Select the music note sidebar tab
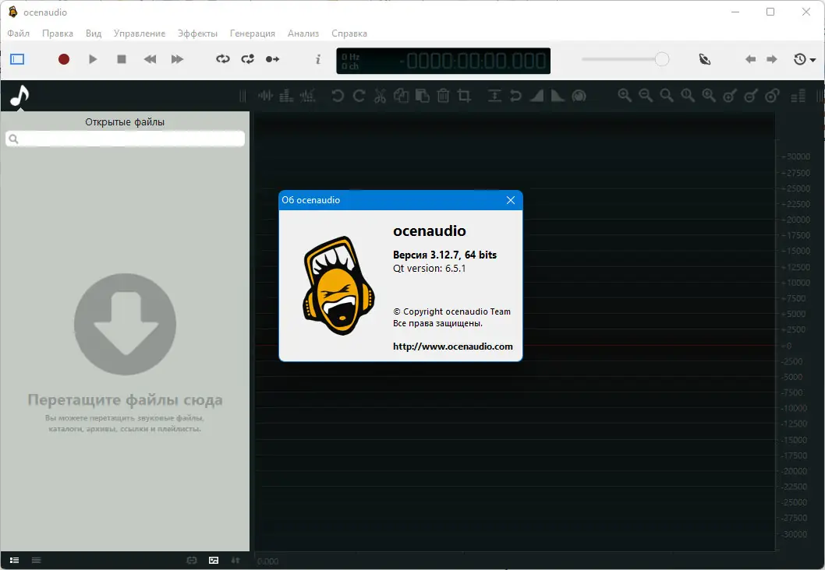This screenshot has height=570, width=825. [x=19, y=96]
